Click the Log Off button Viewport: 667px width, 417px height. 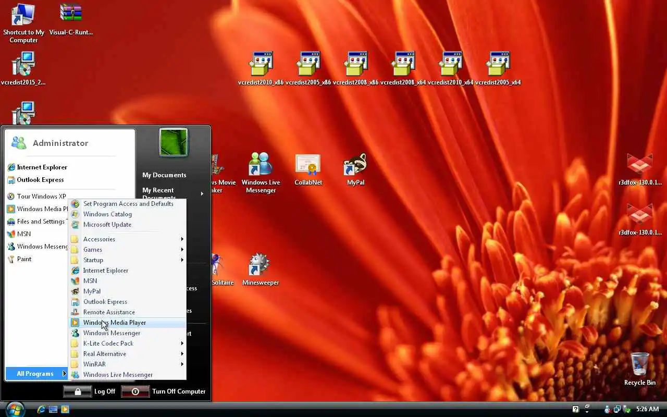[x=90, y=391]
